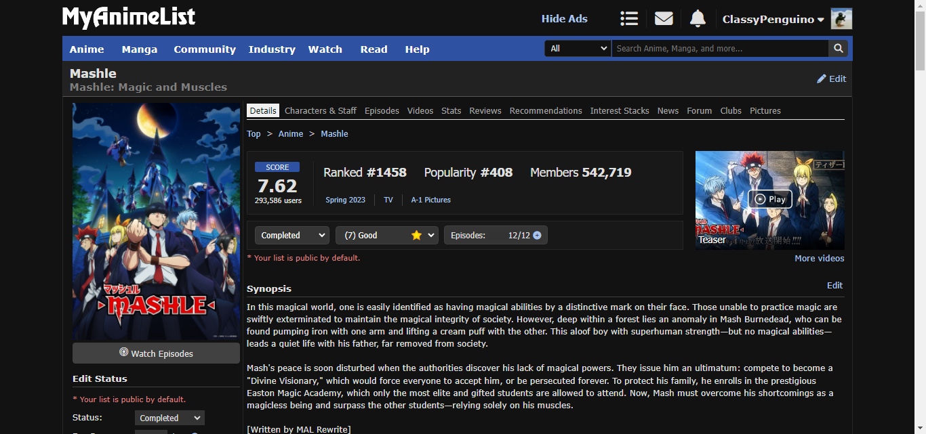Expand the search category 'All' dropdown
Screen dimensions: 926x434
coord(578,49)
